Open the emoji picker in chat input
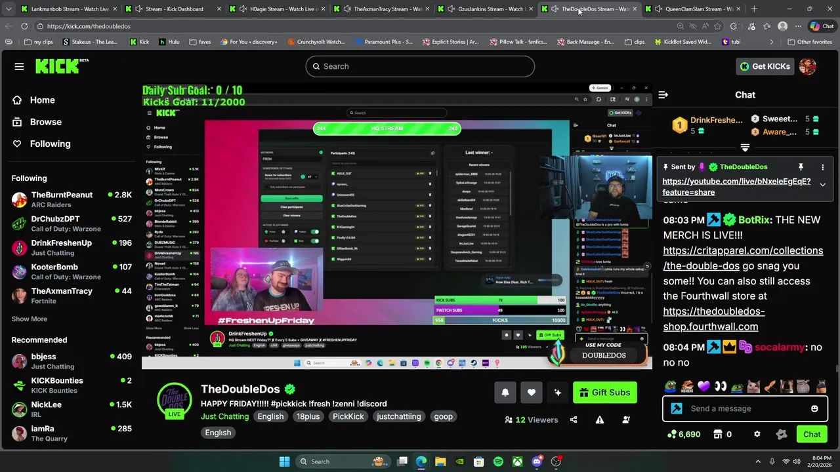 [x=814, y=409]
